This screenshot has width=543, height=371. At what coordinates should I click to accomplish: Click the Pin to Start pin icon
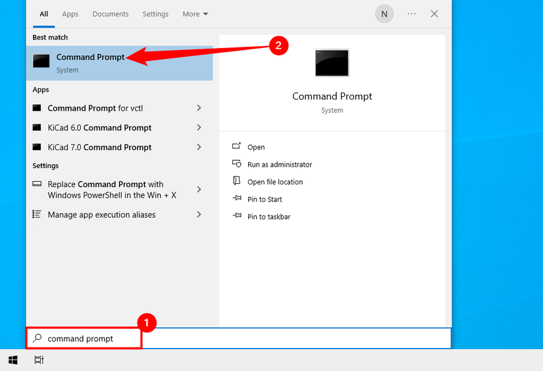[x=237, y=199]
